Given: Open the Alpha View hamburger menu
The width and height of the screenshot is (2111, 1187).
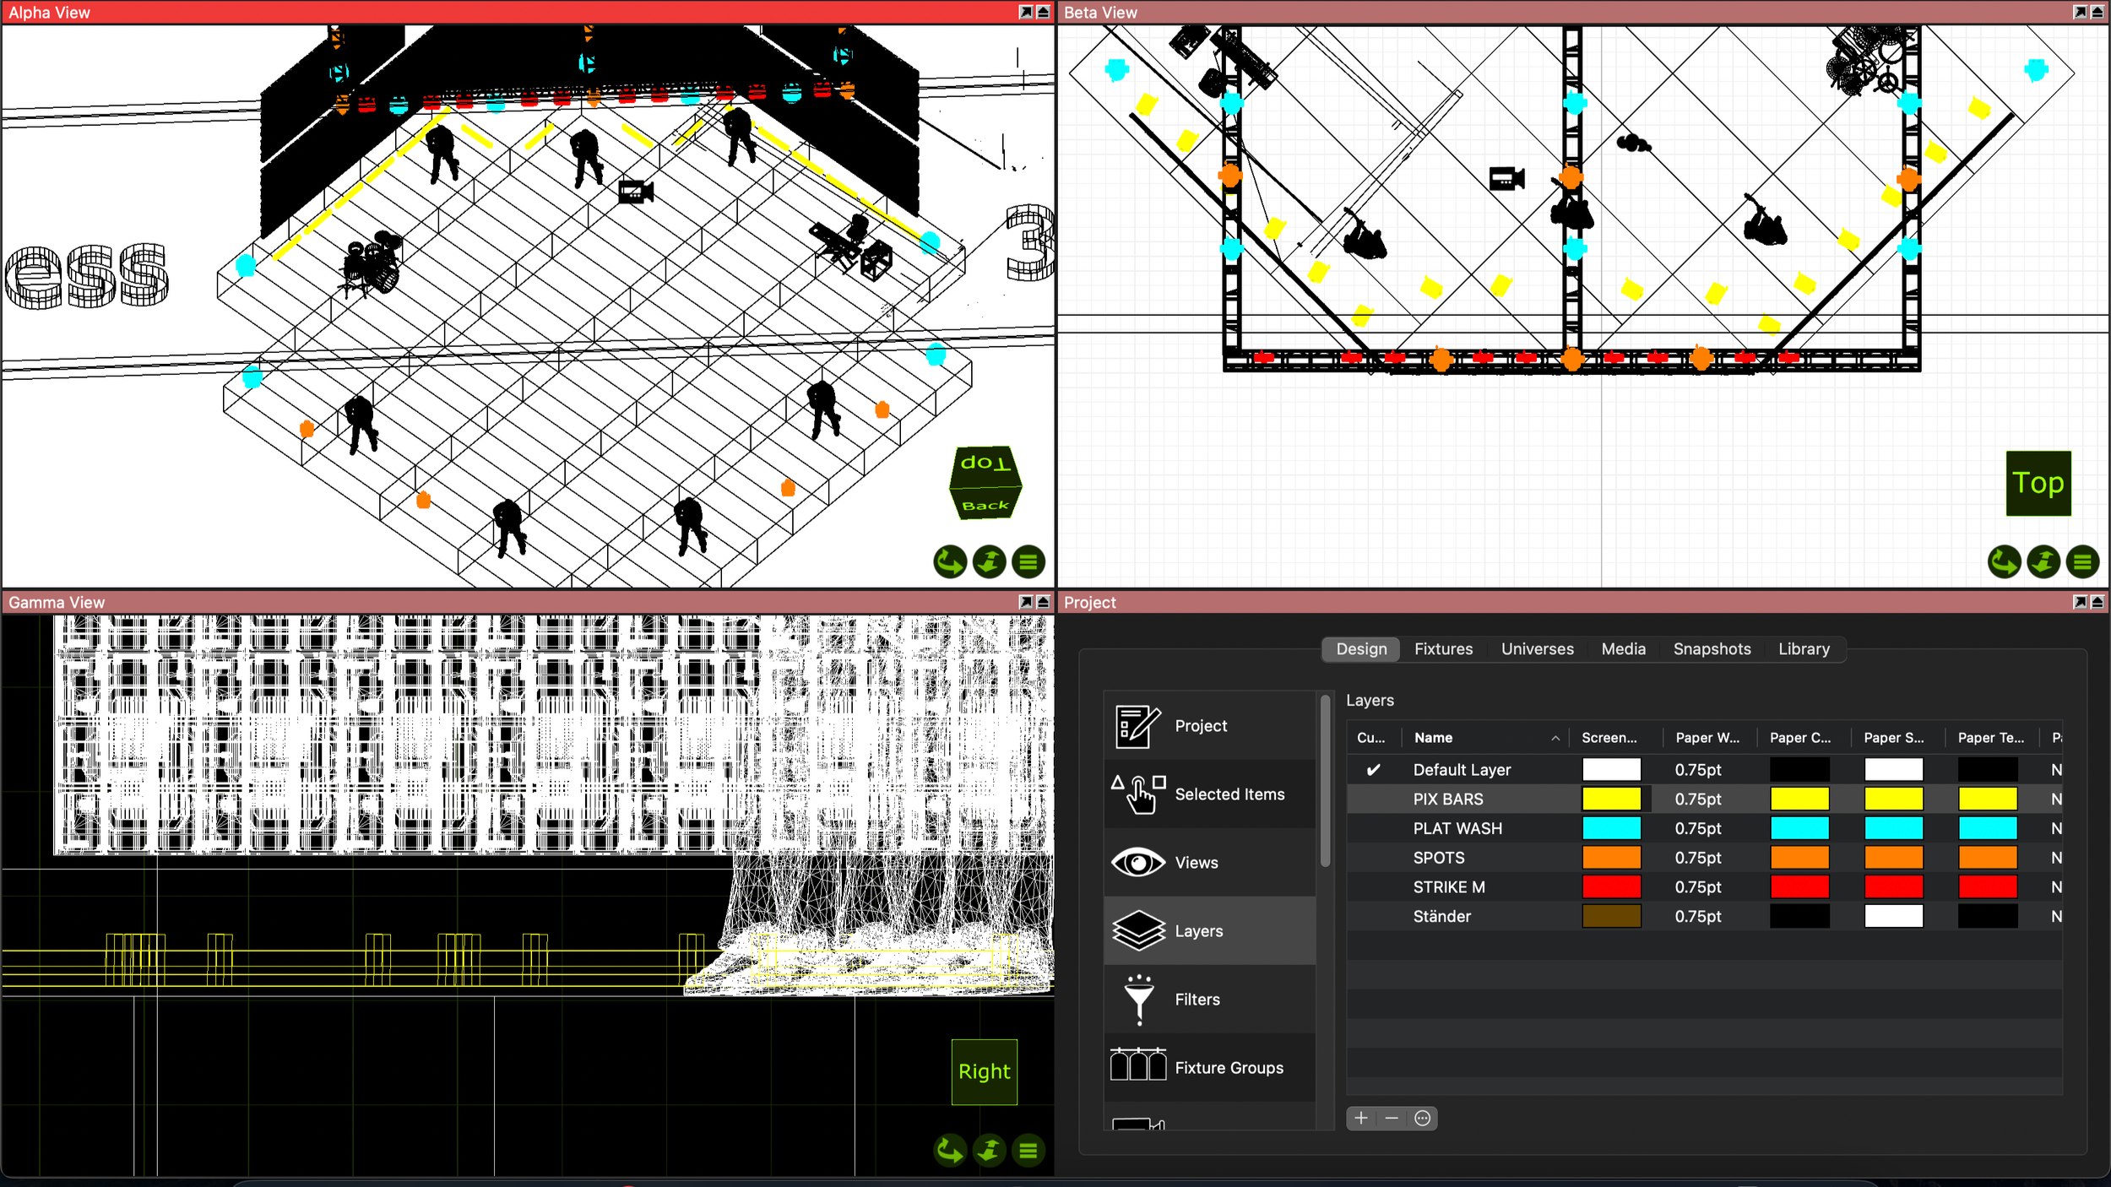Looking at the screenshot, I should (x=1028, y=561).
